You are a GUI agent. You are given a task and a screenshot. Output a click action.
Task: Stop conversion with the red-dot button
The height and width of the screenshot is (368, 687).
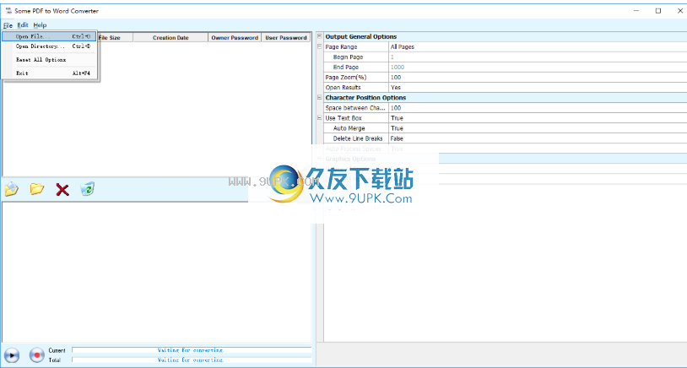point(37,354)
